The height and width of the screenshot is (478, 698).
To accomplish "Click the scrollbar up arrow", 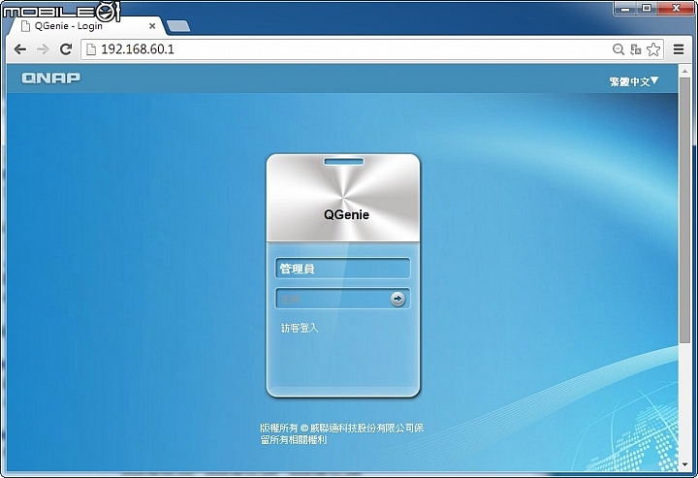I will [x=684, y=71].
